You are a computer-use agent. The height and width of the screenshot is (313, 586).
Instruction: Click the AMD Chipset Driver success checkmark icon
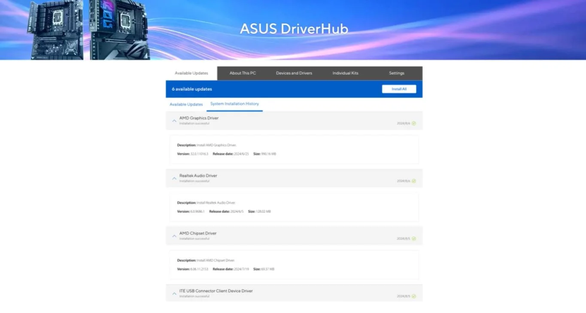click(414, 239)
